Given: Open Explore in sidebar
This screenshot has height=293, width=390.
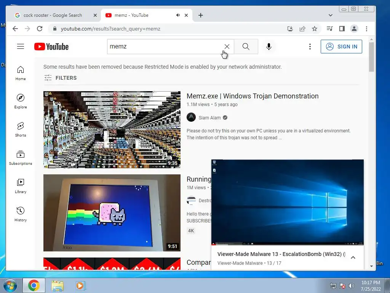Looking at the screenshot, I should pyautogui.click(x=21, y=101).
